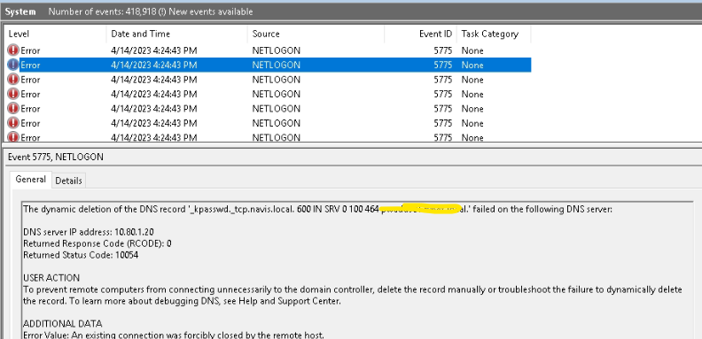
Task: Click 'Returned Response Code (RCODE): 0' line
Action: [x=97, y=243]
